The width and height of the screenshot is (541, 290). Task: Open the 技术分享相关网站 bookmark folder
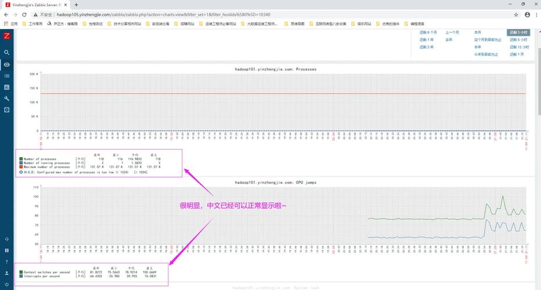[x=124, y=24]
